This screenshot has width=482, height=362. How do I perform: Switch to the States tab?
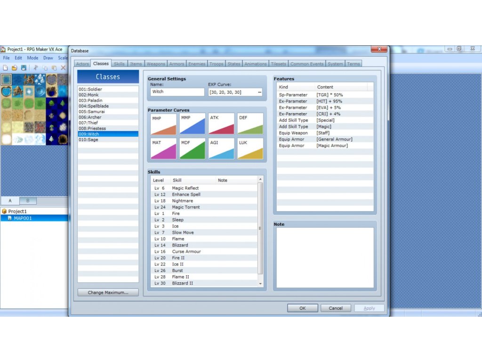(234, 64)
